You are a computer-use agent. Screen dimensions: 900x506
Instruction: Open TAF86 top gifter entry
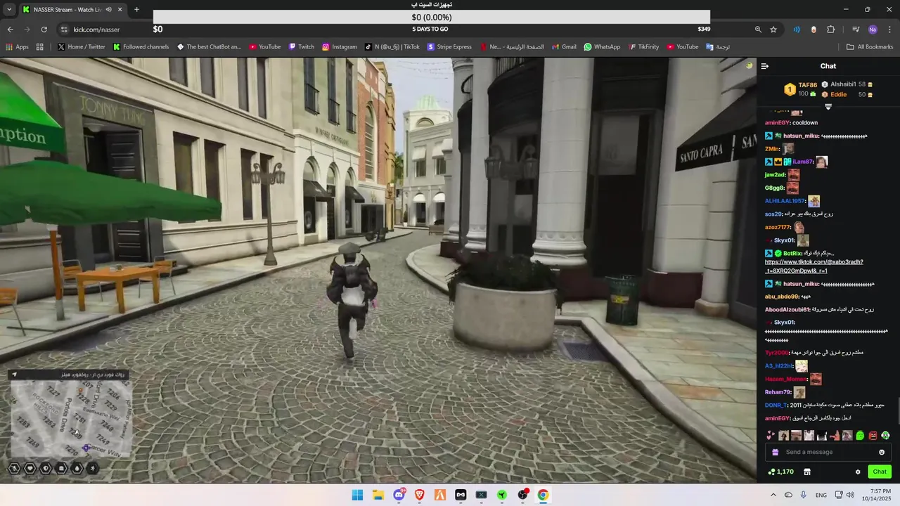[801, 89]
